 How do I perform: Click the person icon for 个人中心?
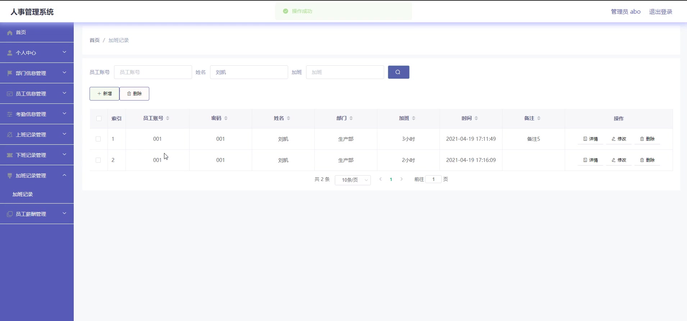[x=10, y=53]
